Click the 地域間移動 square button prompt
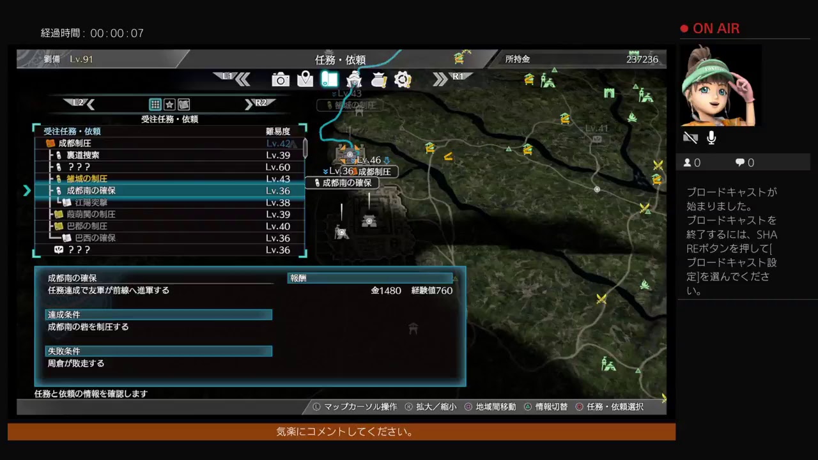Viewport: 818px width, 460px height. click(x=490, y=407)
